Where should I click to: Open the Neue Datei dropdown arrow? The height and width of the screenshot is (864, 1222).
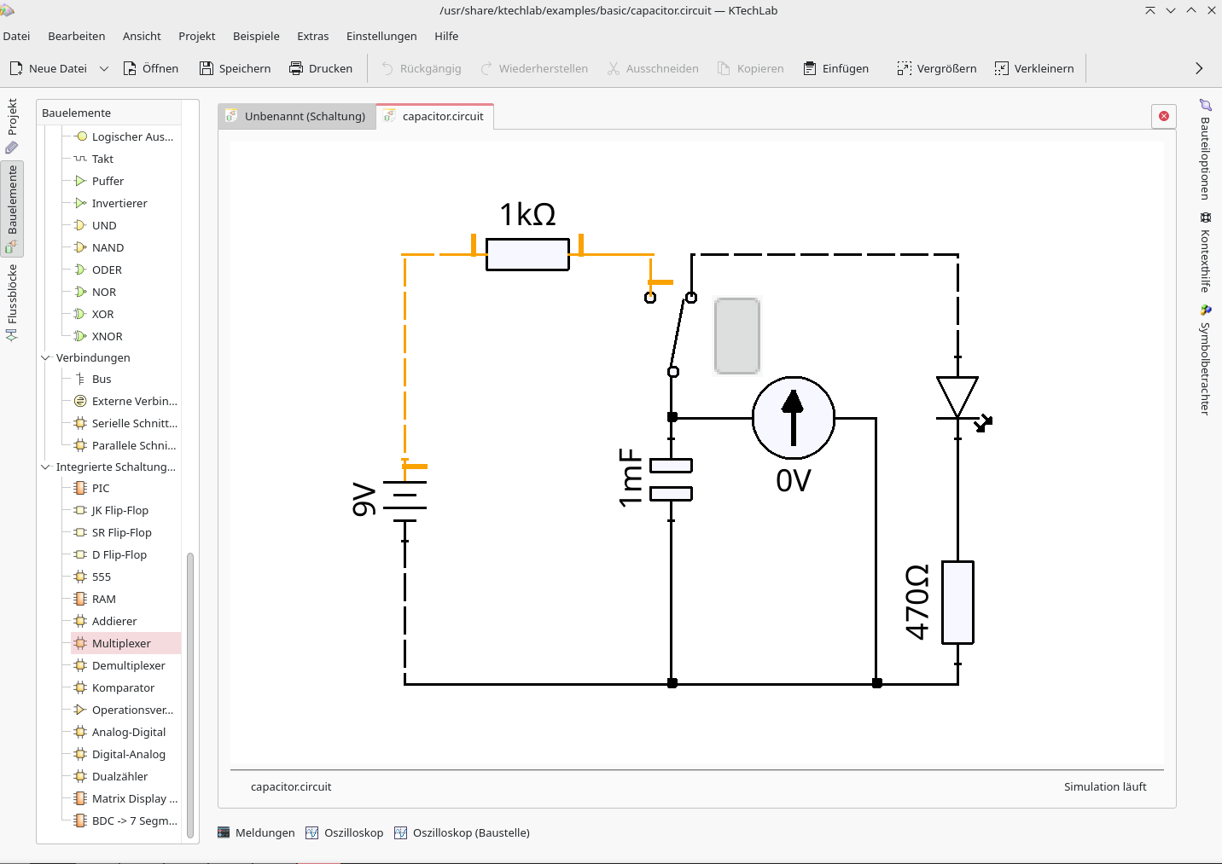click(104, 68)
